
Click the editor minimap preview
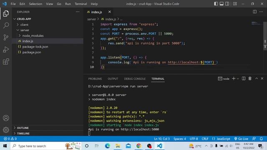pos(256,23)
